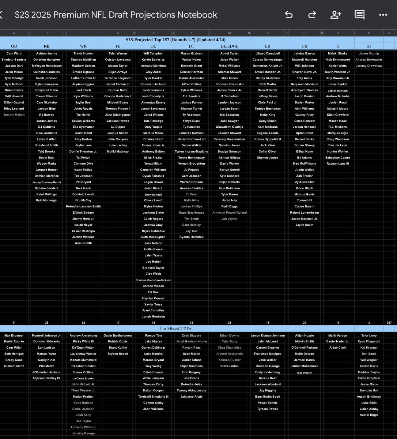Select the OL position header cell
397x439 pixels.
153,46
